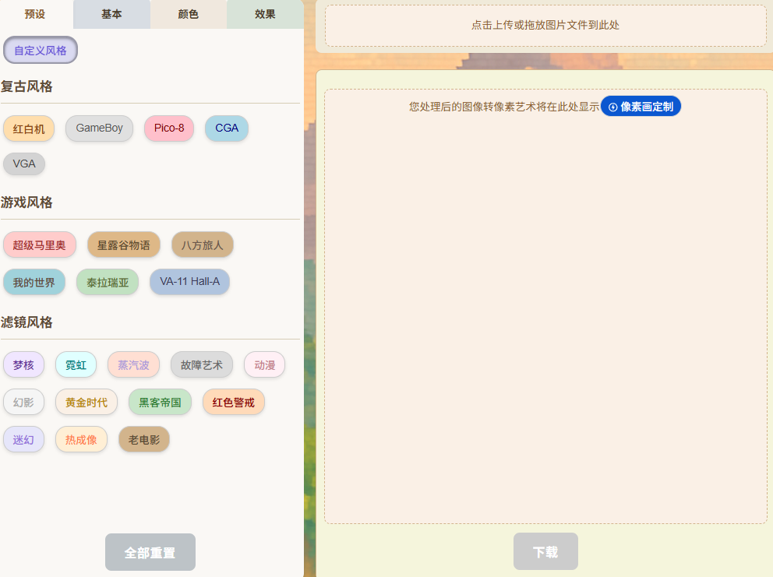Image resolution: width=773 pixels, height=577 pixels.
Task: Choose the Pico-8 retro style
Action: coord(168,128)
